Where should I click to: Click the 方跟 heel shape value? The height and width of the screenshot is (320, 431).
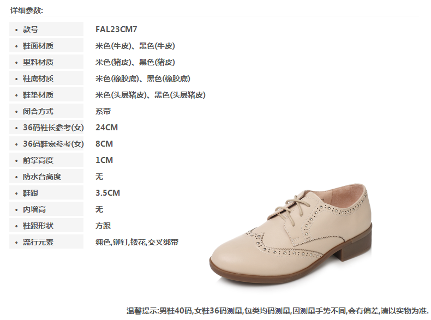(x=103, y=226)
